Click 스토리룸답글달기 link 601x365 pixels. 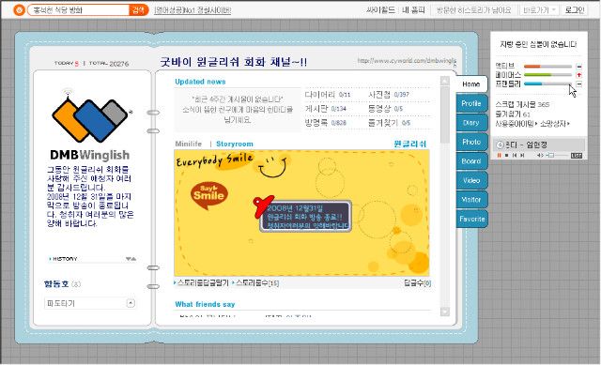[202, 283]
